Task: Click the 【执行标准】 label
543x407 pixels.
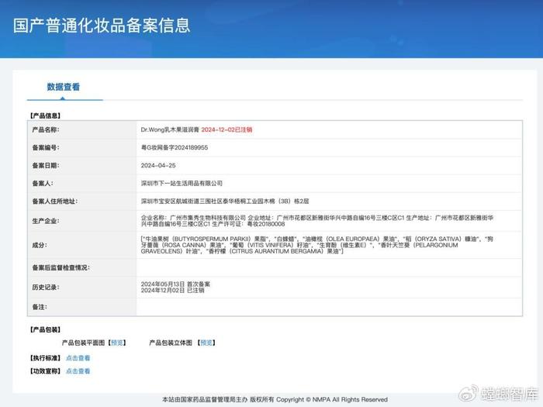Action: pos(45,358)
